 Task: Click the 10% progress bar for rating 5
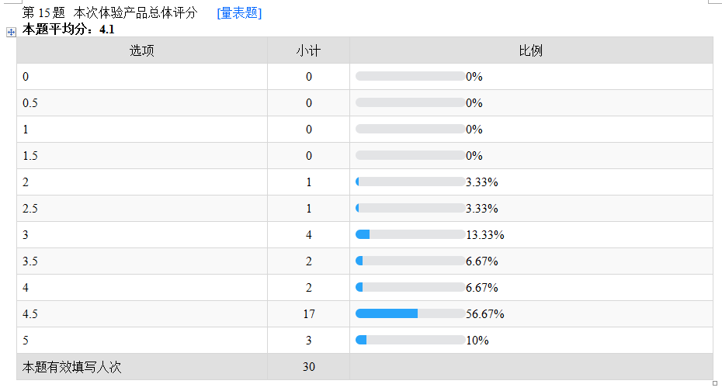pyautogui.click(x=410, y=340)
